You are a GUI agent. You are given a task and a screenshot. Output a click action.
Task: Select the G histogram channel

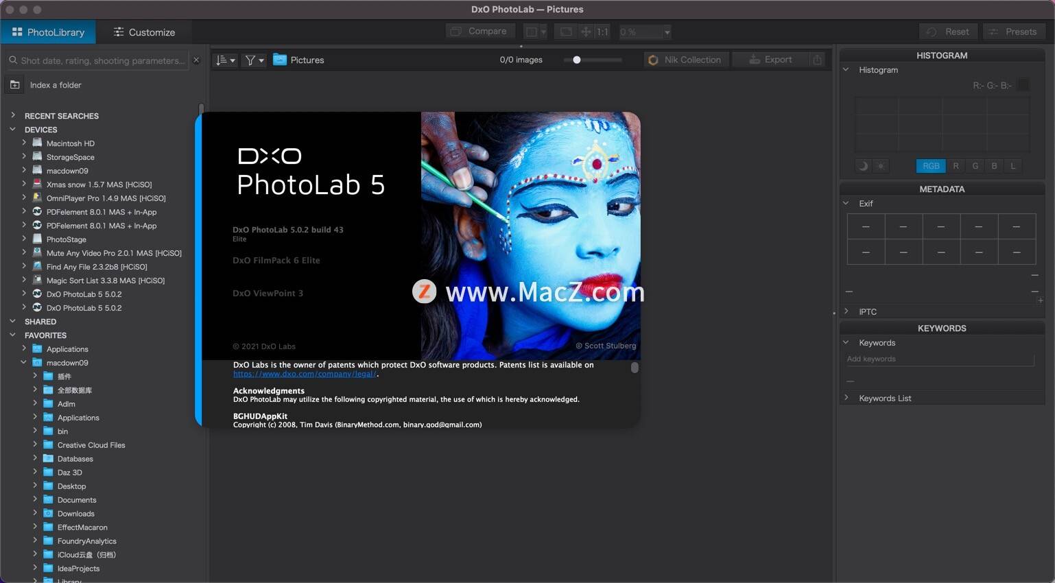975,165
